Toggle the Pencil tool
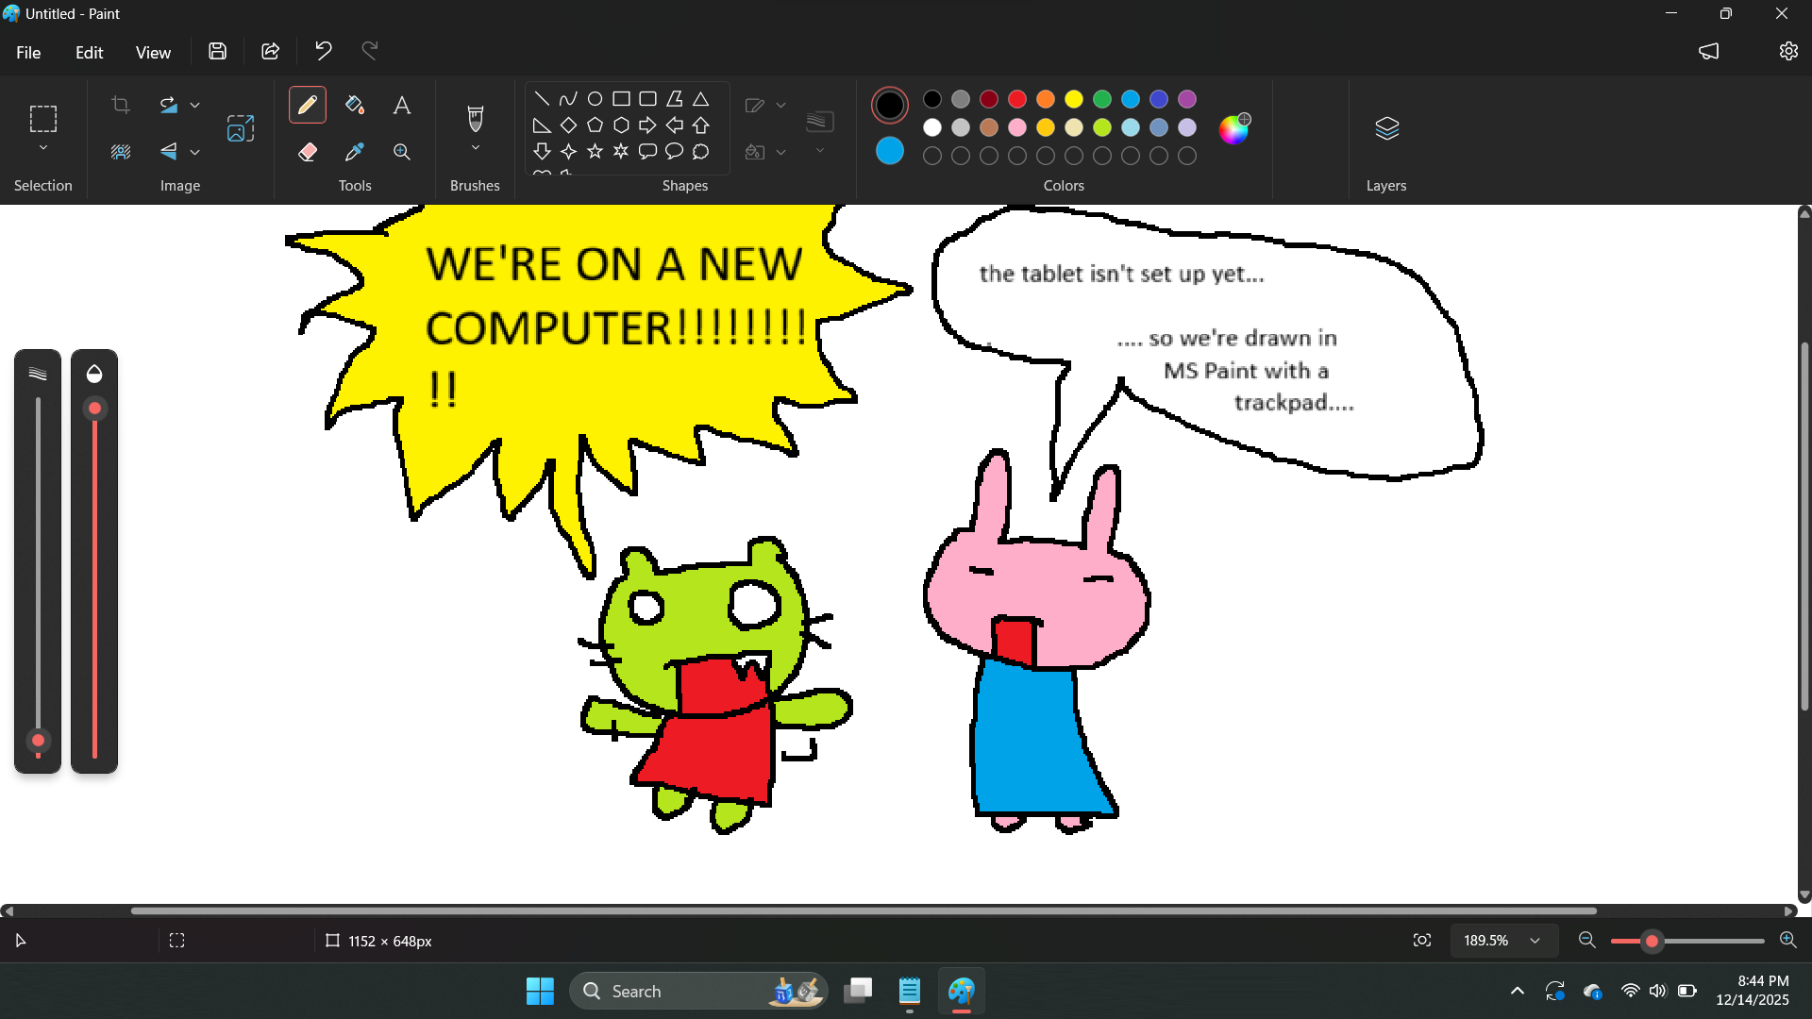This screenshot has width=1812, height=1019. pos(308,105)
